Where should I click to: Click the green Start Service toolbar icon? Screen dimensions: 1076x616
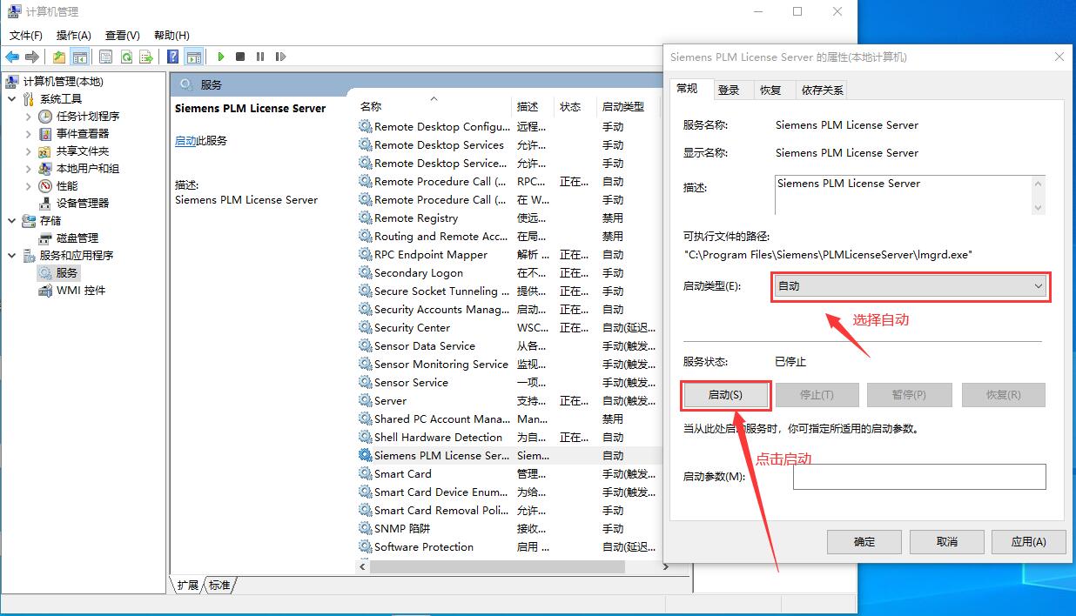(x=221, y=57)
